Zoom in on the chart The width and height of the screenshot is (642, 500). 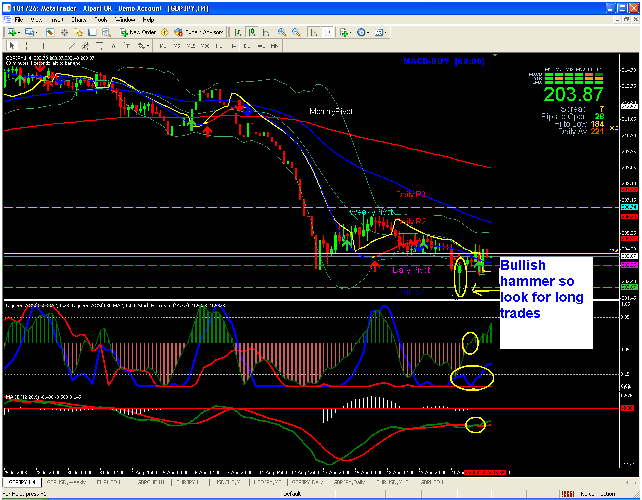(282, 32)
